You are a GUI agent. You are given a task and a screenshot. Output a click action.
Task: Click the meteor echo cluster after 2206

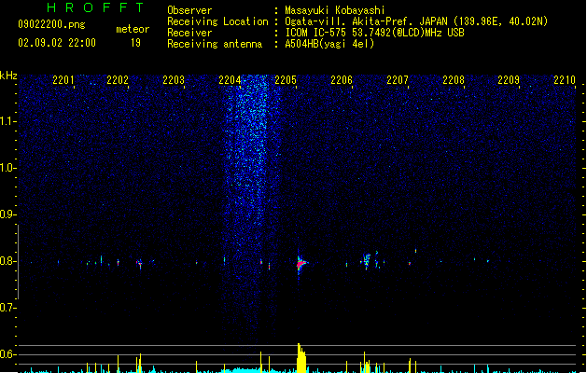tap(369, 260)
